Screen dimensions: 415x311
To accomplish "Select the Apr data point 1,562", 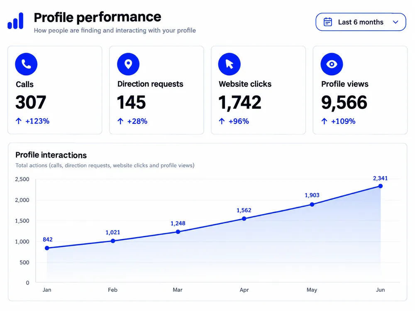I will pos(244,219).
